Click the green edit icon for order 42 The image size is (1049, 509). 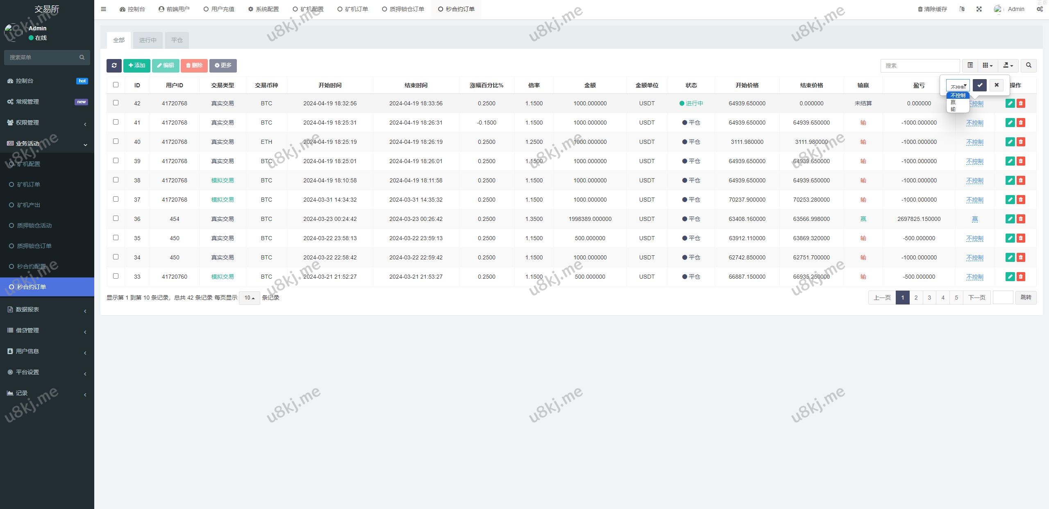click(1010, 103)
